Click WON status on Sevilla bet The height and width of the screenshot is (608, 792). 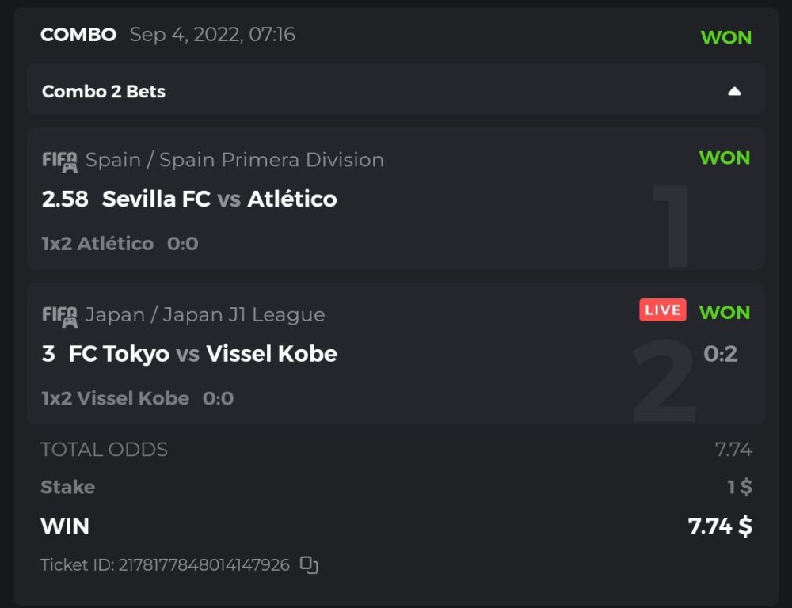(x=724, y=158)
